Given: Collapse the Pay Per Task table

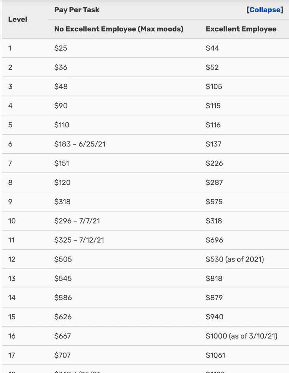Looking at the screenshot, I should 265,10.
